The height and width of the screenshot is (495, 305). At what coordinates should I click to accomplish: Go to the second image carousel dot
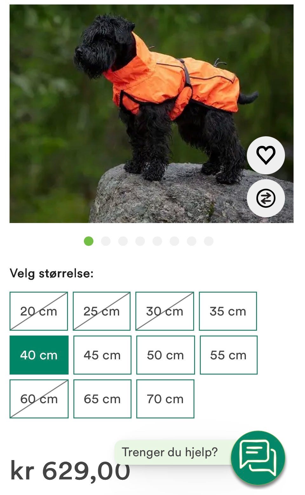(106, 241)
